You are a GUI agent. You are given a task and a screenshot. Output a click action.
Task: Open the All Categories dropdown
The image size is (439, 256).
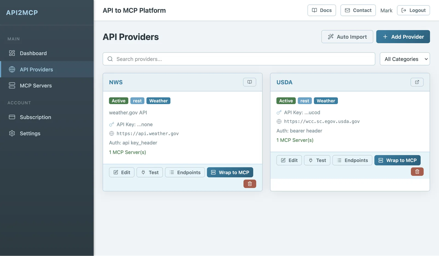click(x=405, y=59)
